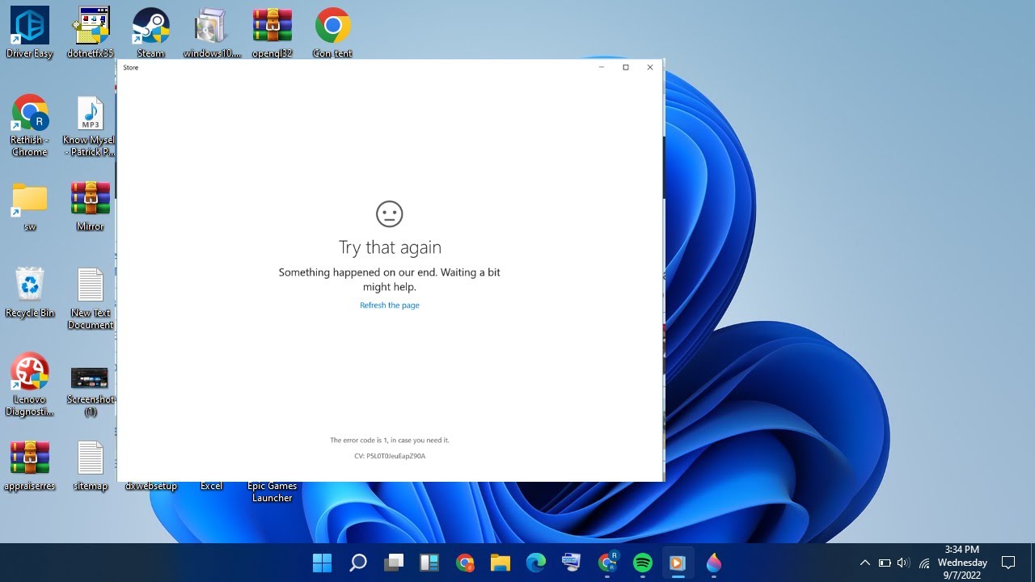Select the windows10 desktop icon
The image size is (1035, 582).
(x=212, y=32)
